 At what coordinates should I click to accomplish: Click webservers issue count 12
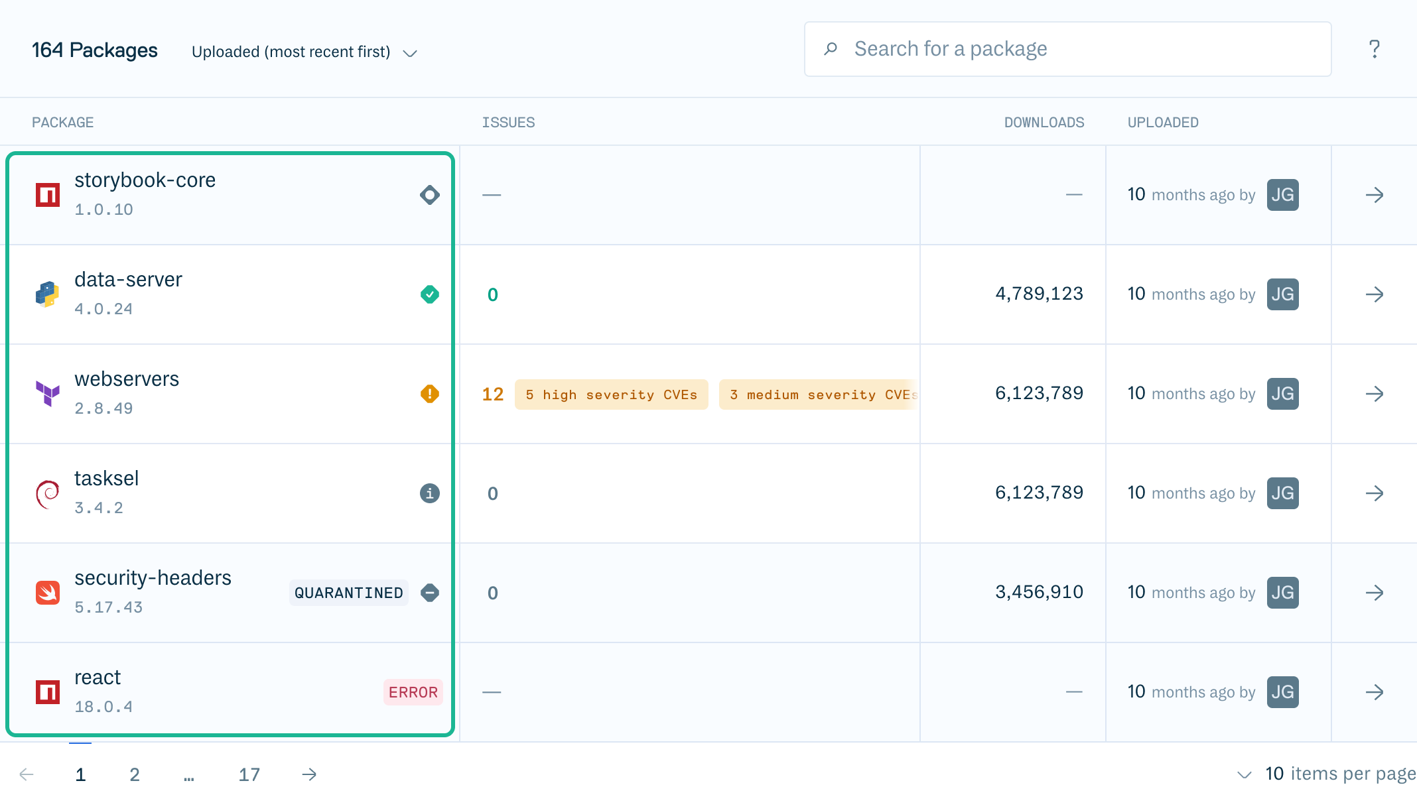tap(493, 394)
